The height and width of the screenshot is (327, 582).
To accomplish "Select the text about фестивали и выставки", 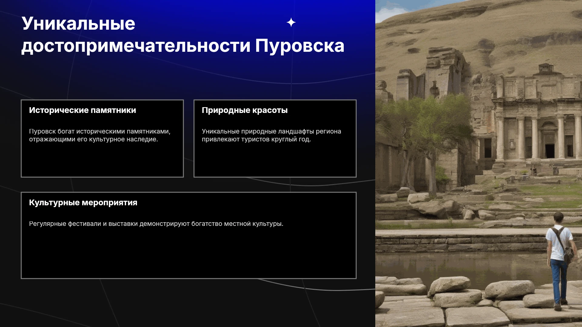I will [156, 224].
